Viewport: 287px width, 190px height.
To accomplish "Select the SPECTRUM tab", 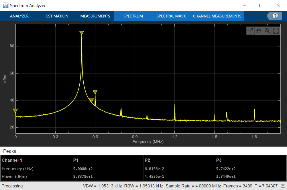I will pos(133,16).
